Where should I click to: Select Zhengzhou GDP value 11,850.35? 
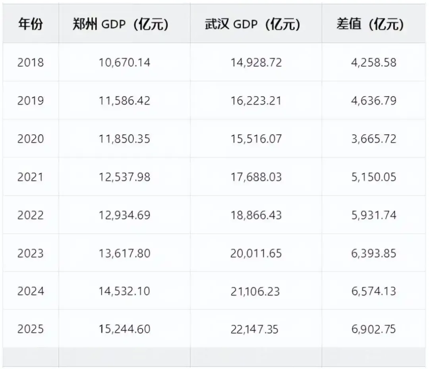click(124, 139)
